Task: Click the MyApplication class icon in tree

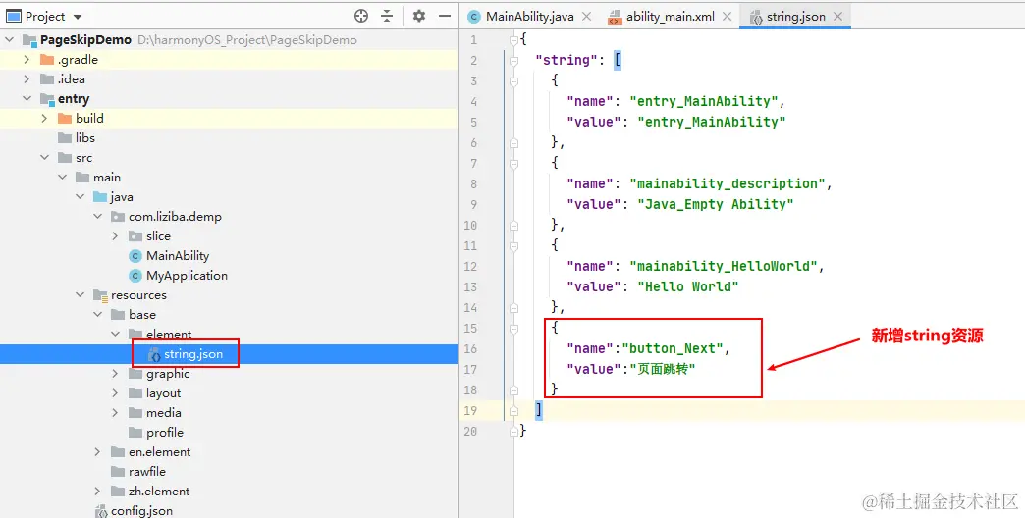Action: point(135,276)
